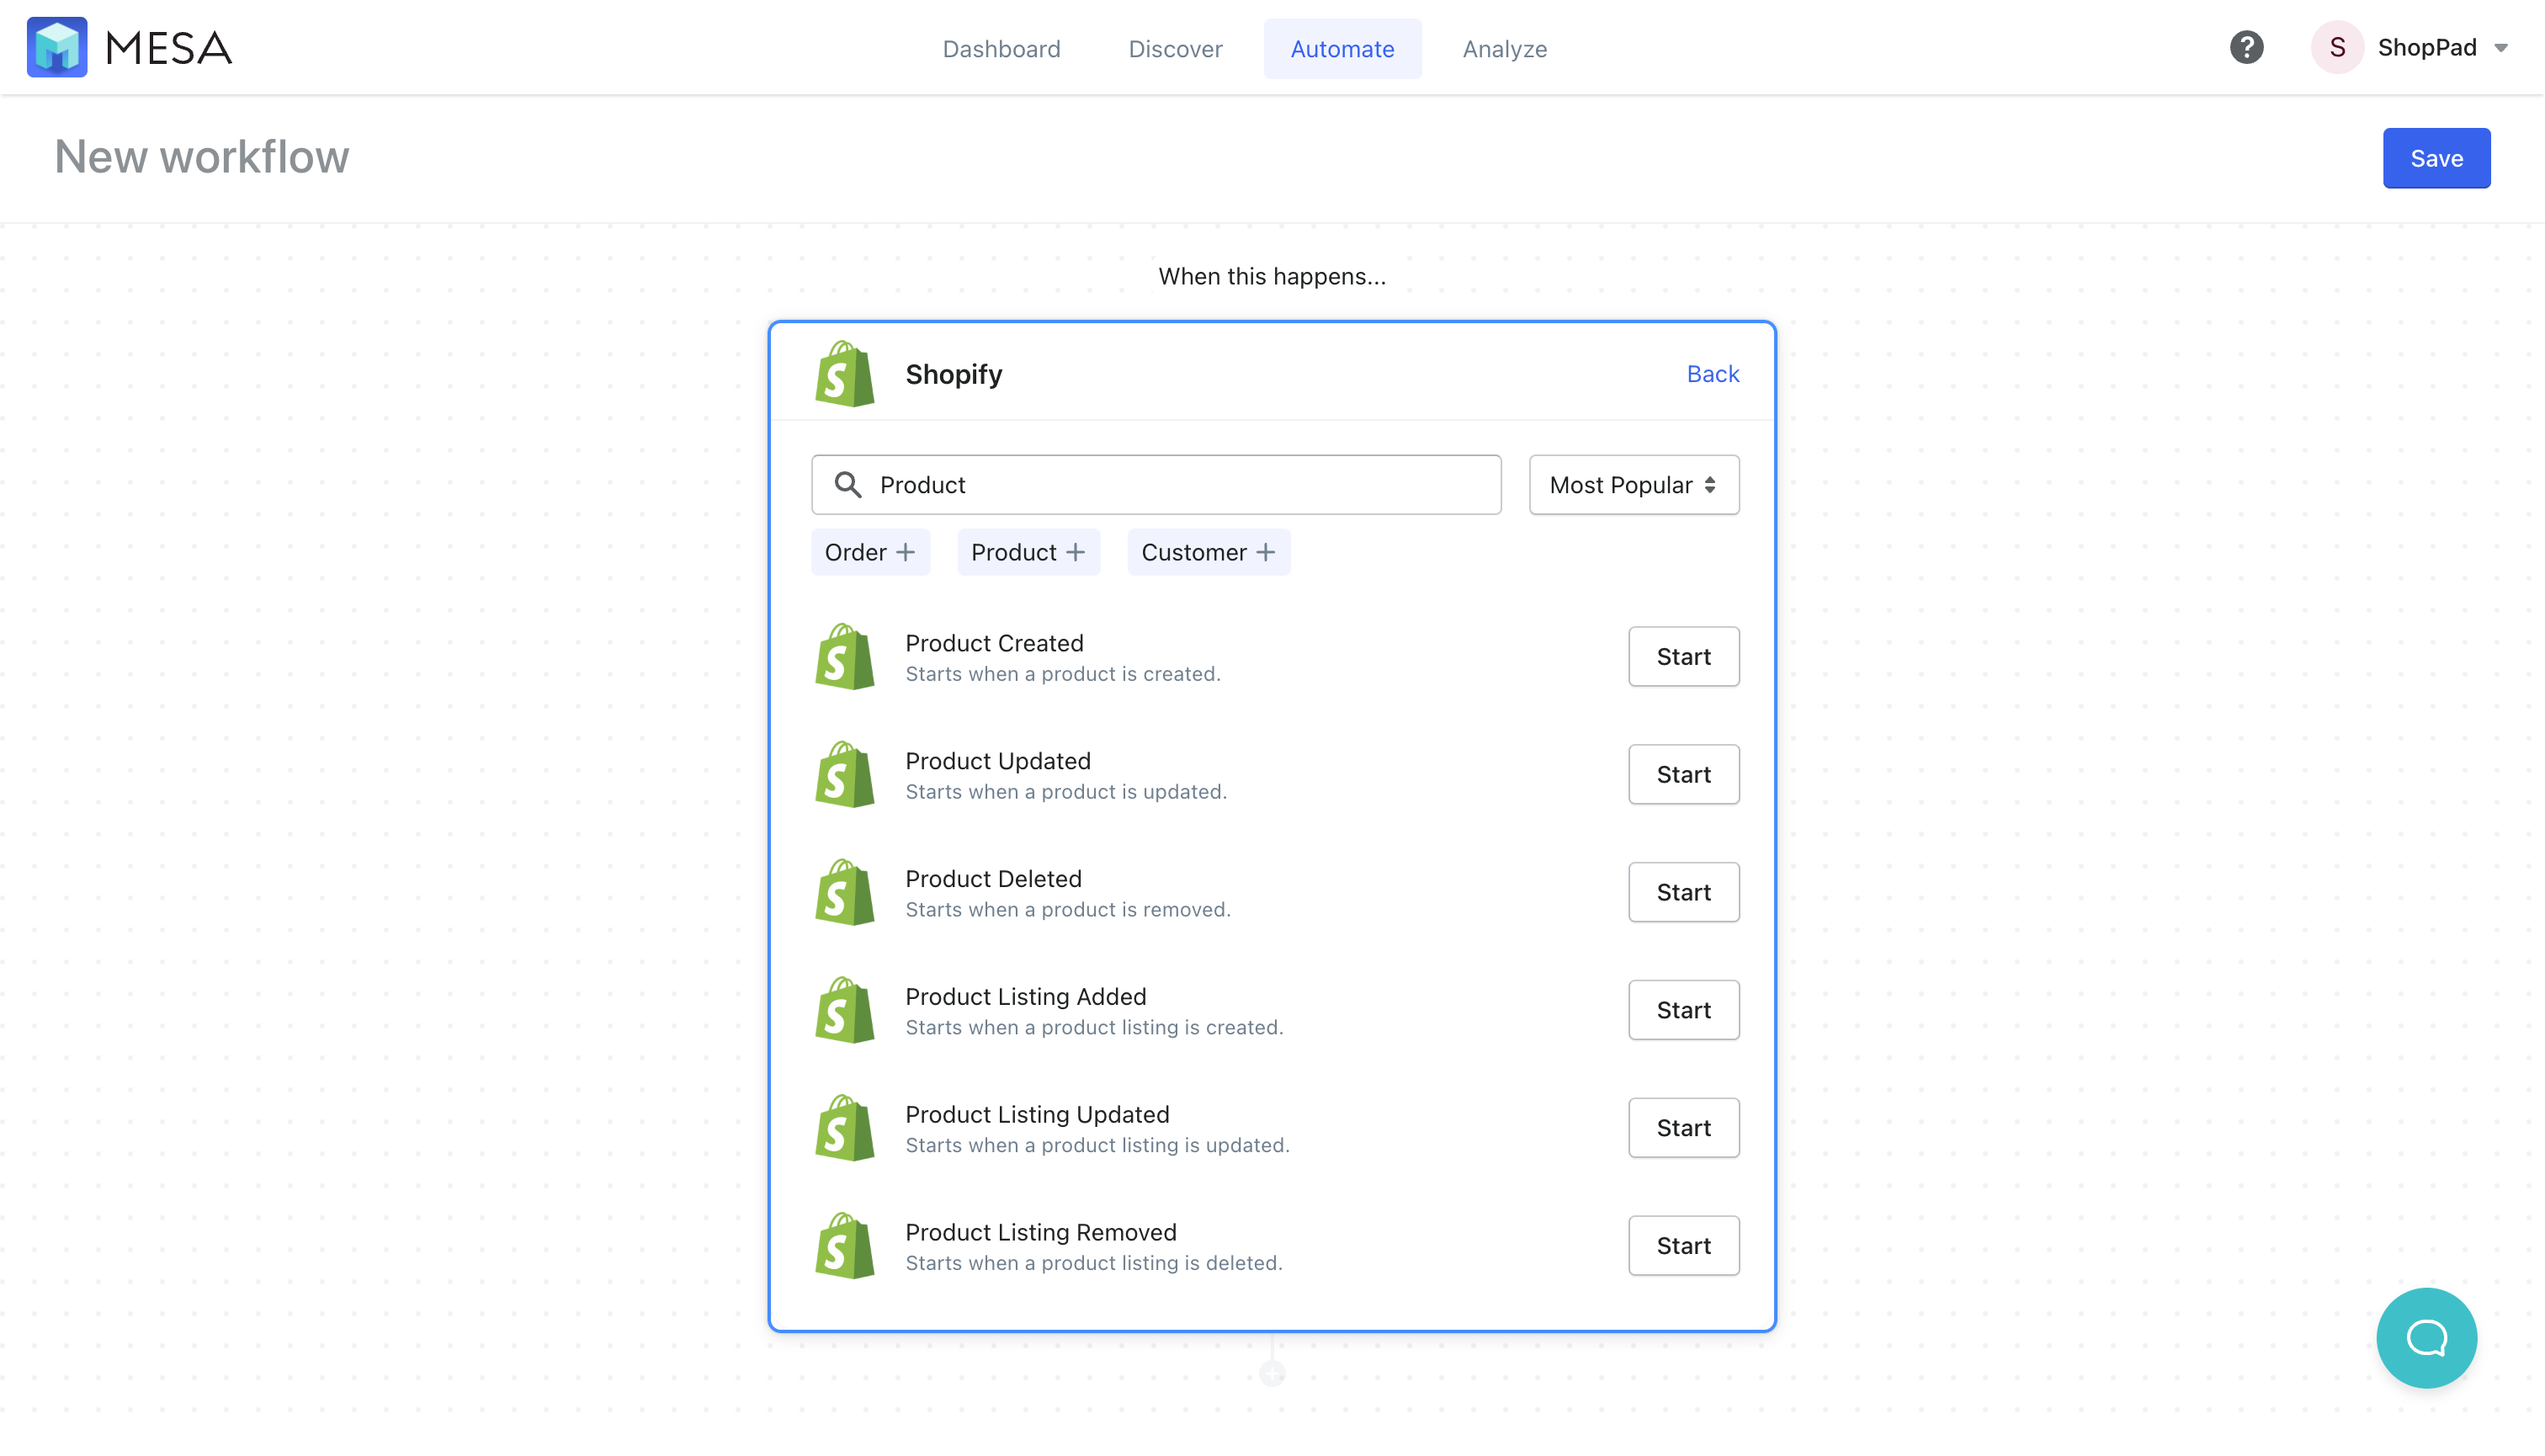The height and width of the screenshot is (1456, 2545).
Task: Add the Customer filter tag
Action: [1208, 552]
